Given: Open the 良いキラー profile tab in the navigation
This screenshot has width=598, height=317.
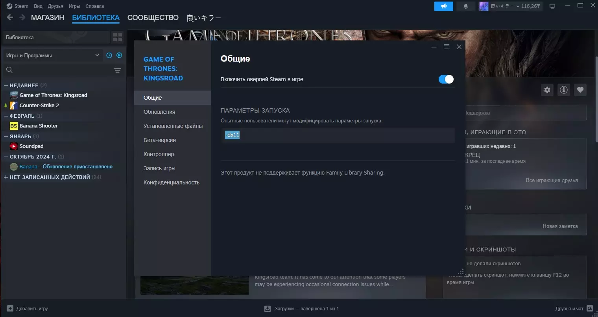Looking at the screenshot, I should pos(204,18).
